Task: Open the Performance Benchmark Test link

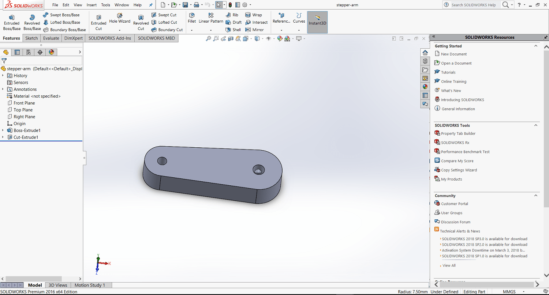Action: (465, 152)
